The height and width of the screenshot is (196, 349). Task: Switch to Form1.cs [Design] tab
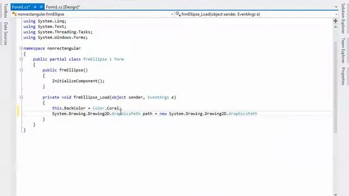click(x=63, y=7)
